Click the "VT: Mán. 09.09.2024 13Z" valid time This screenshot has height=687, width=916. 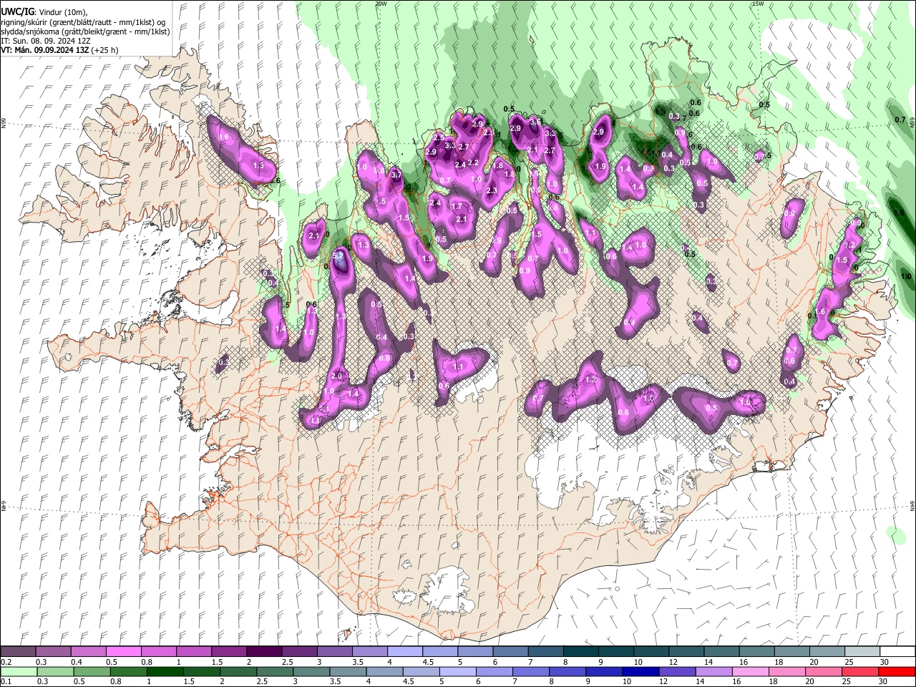44,50
